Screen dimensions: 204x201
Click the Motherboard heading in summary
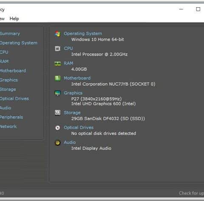[x=77, y=78]
